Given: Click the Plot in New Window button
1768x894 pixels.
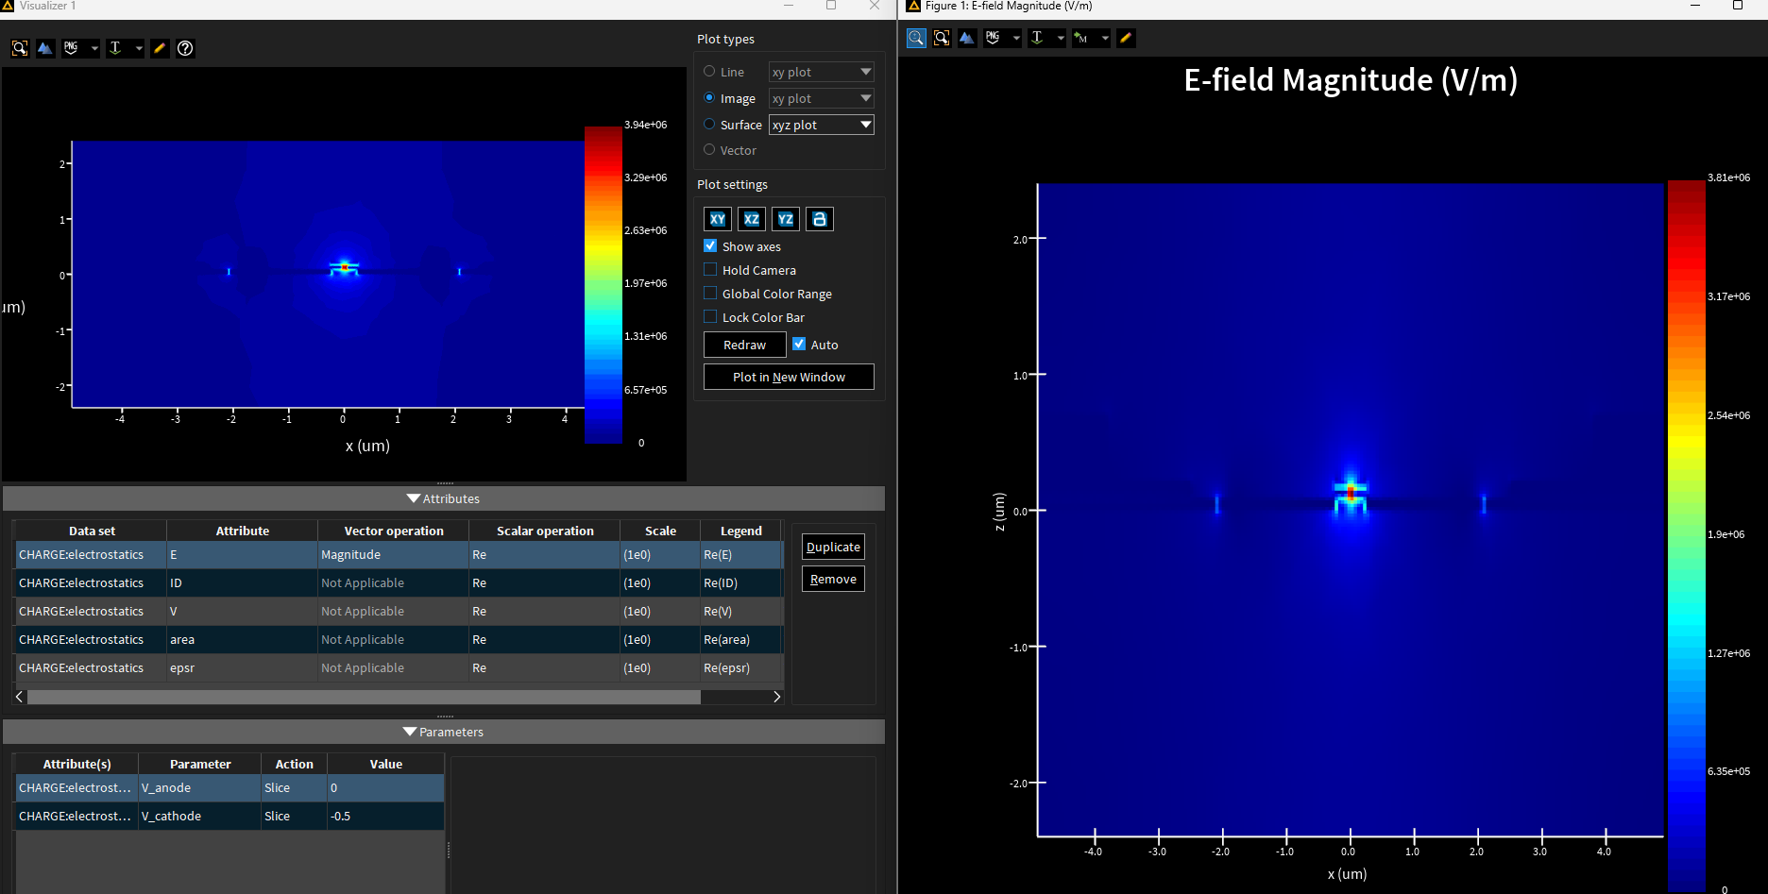Looking at the screenshot, I should click(789, 377).
